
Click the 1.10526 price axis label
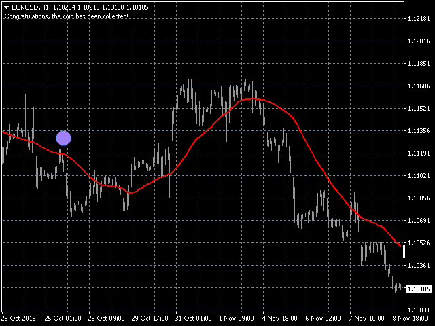click(419, 243)
